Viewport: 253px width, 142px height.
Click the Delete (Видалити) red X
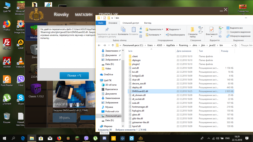(x=167, y=30)
